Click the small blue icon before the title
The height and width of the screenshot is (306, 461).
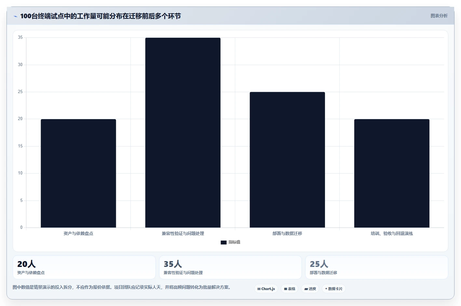click(15, 16)
